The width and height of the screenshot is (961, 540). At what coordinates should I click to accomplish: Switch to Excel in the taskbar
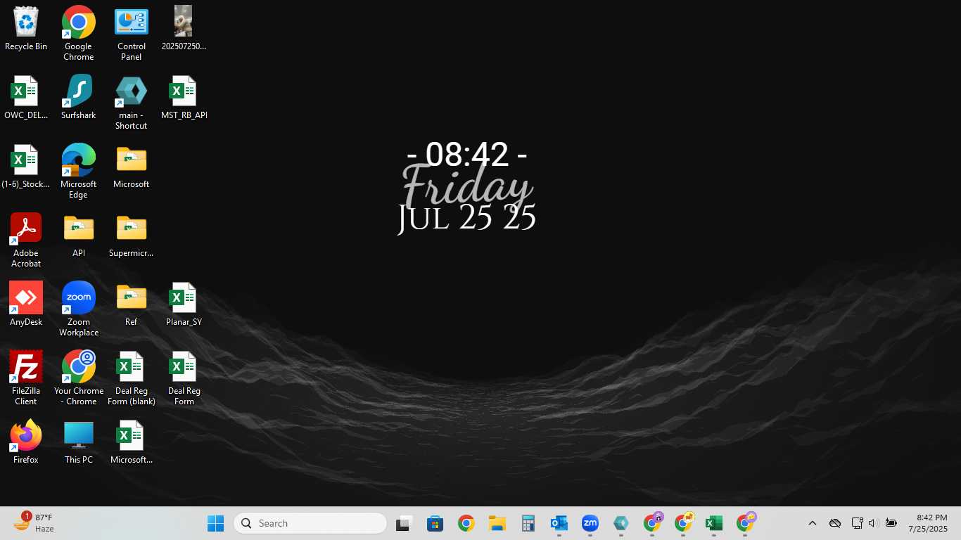point(713,523)
